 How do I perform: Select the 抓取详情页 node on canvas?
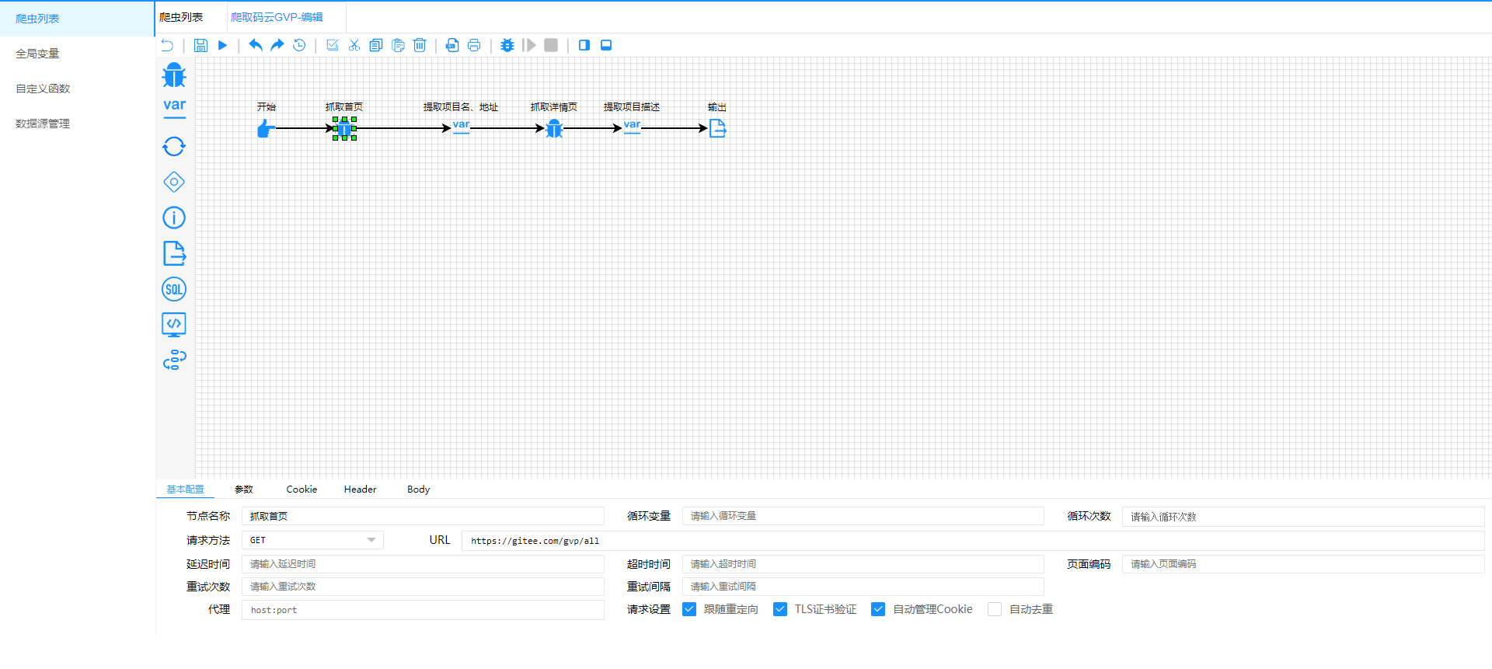coord(554,128)
